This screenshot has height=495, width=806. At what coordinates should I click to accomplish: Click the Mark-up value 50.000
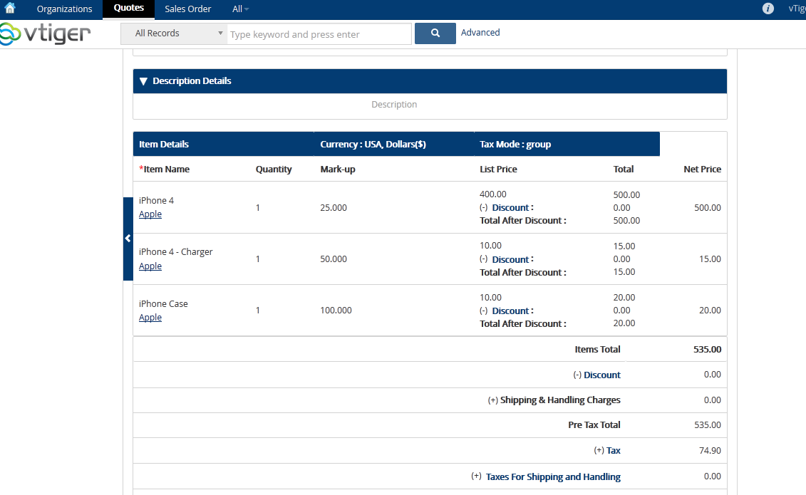(x=334, y=259)
